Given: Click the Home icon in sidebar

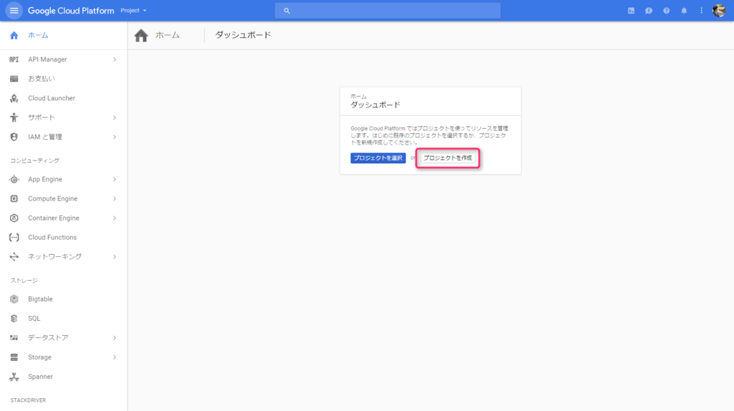Looking at the screenshot, I should 14,35.
